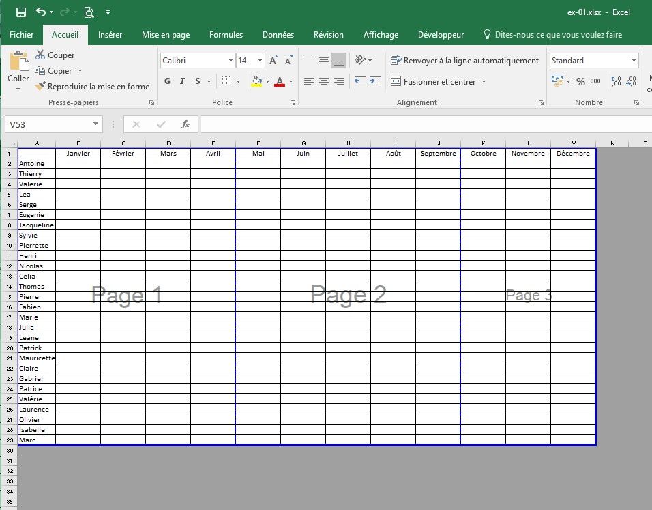Click the Save icon in quick access toolbar
The height and width of the screenshot is (510, 652).
click(20, 12)
